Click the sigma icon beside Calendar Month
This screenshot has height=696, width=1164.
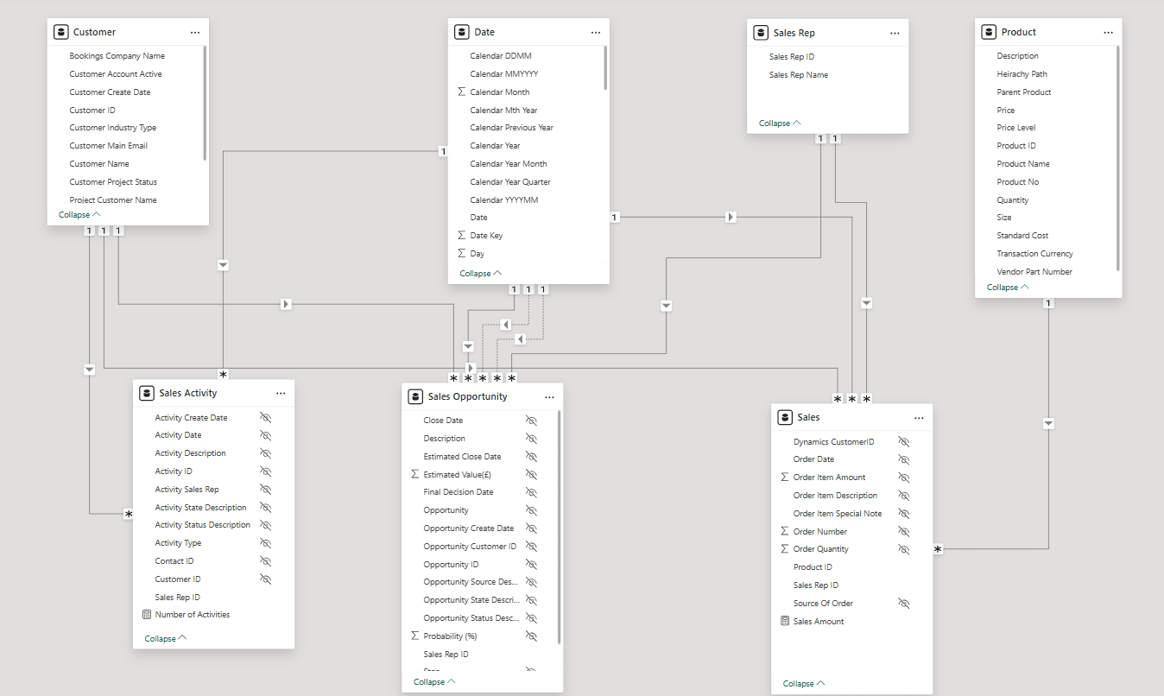pyautogui.click(x=461, y=92)
